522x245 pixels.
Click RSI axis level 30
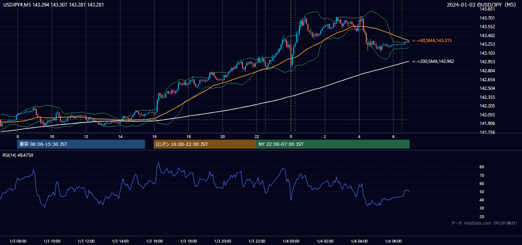[x=482, y=208]
